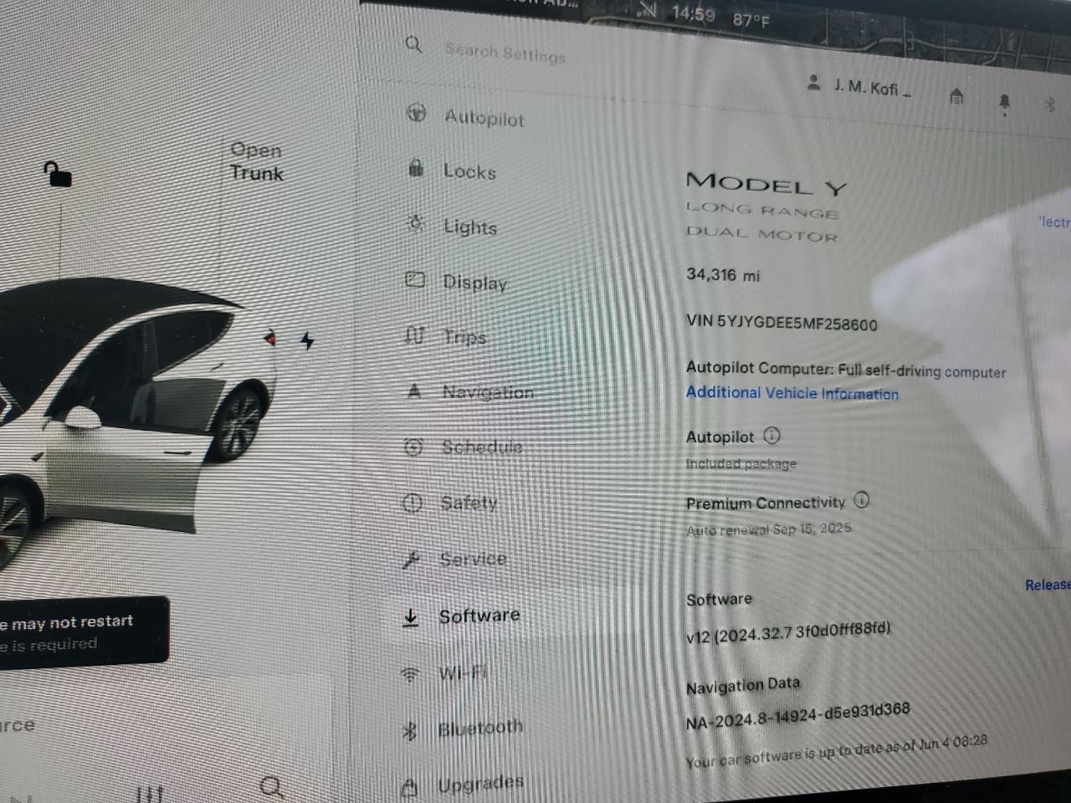Screen dimensions: 1071x803
Task: Click the Display screen icon
Action: (x=415, y=279)
